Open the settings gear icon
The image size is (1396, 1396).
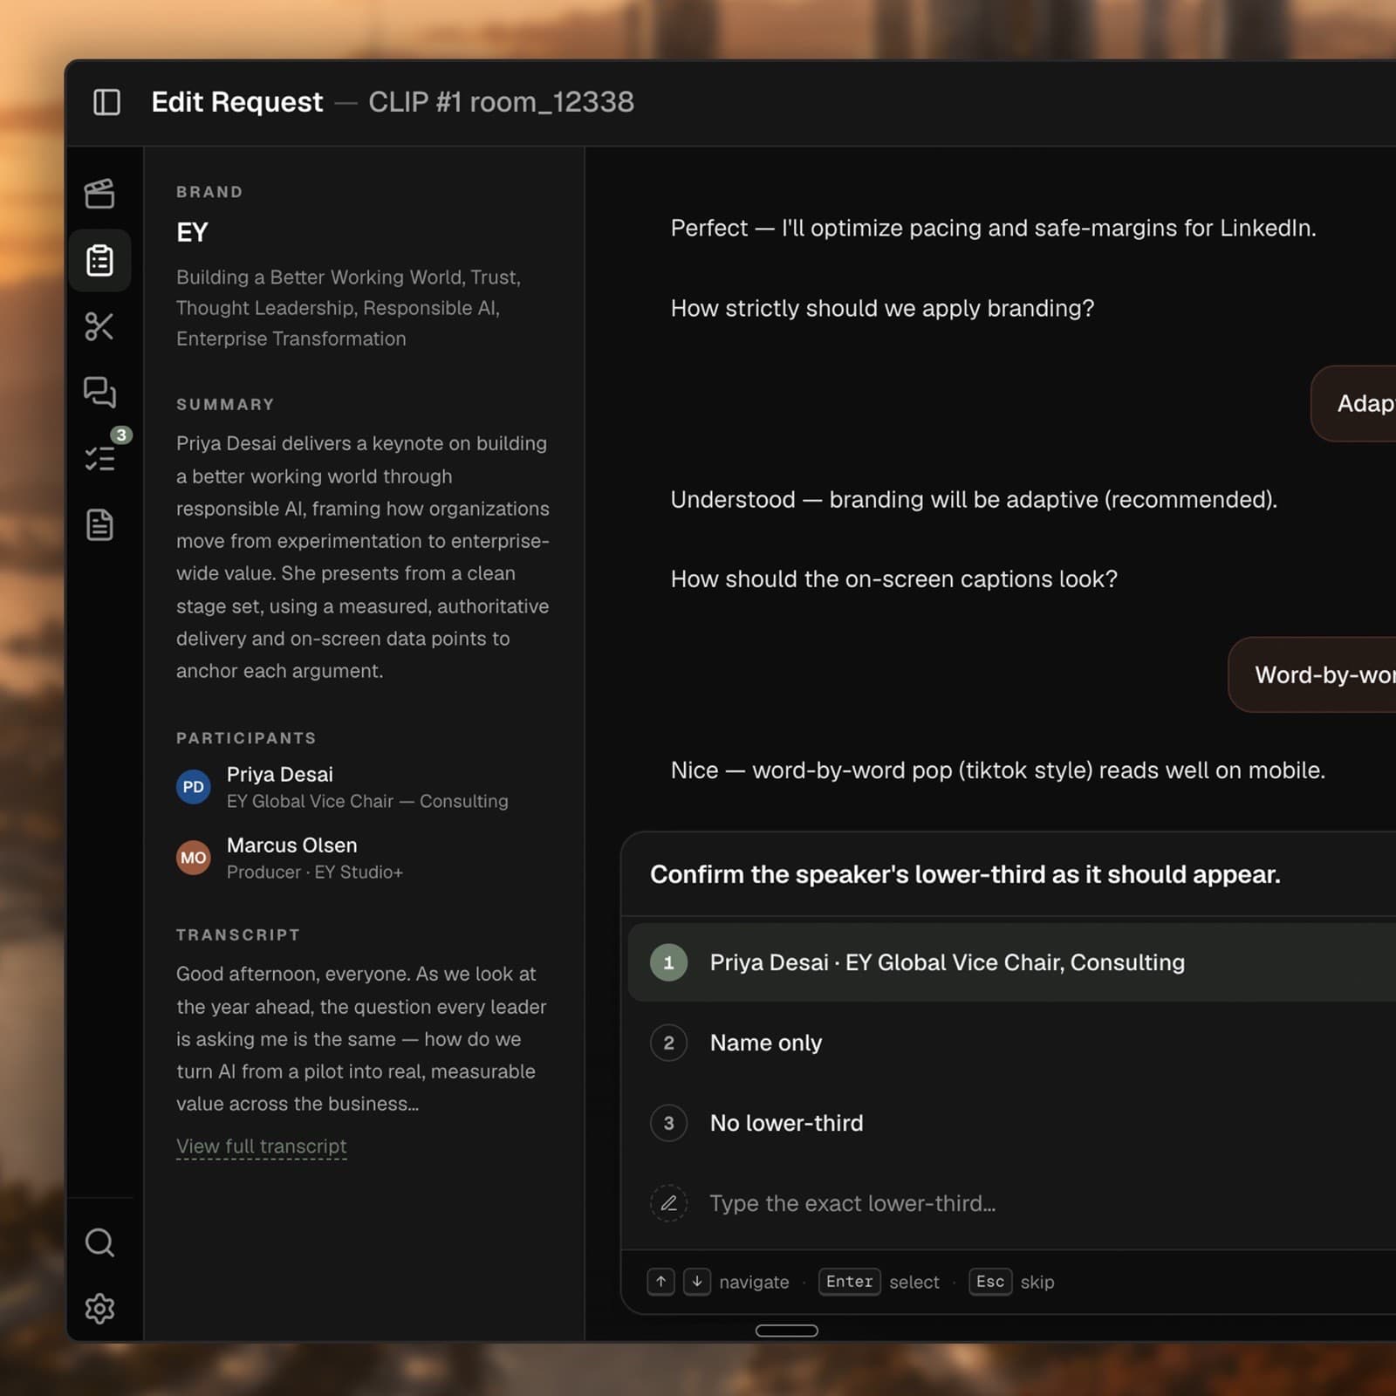(99, 1308)
